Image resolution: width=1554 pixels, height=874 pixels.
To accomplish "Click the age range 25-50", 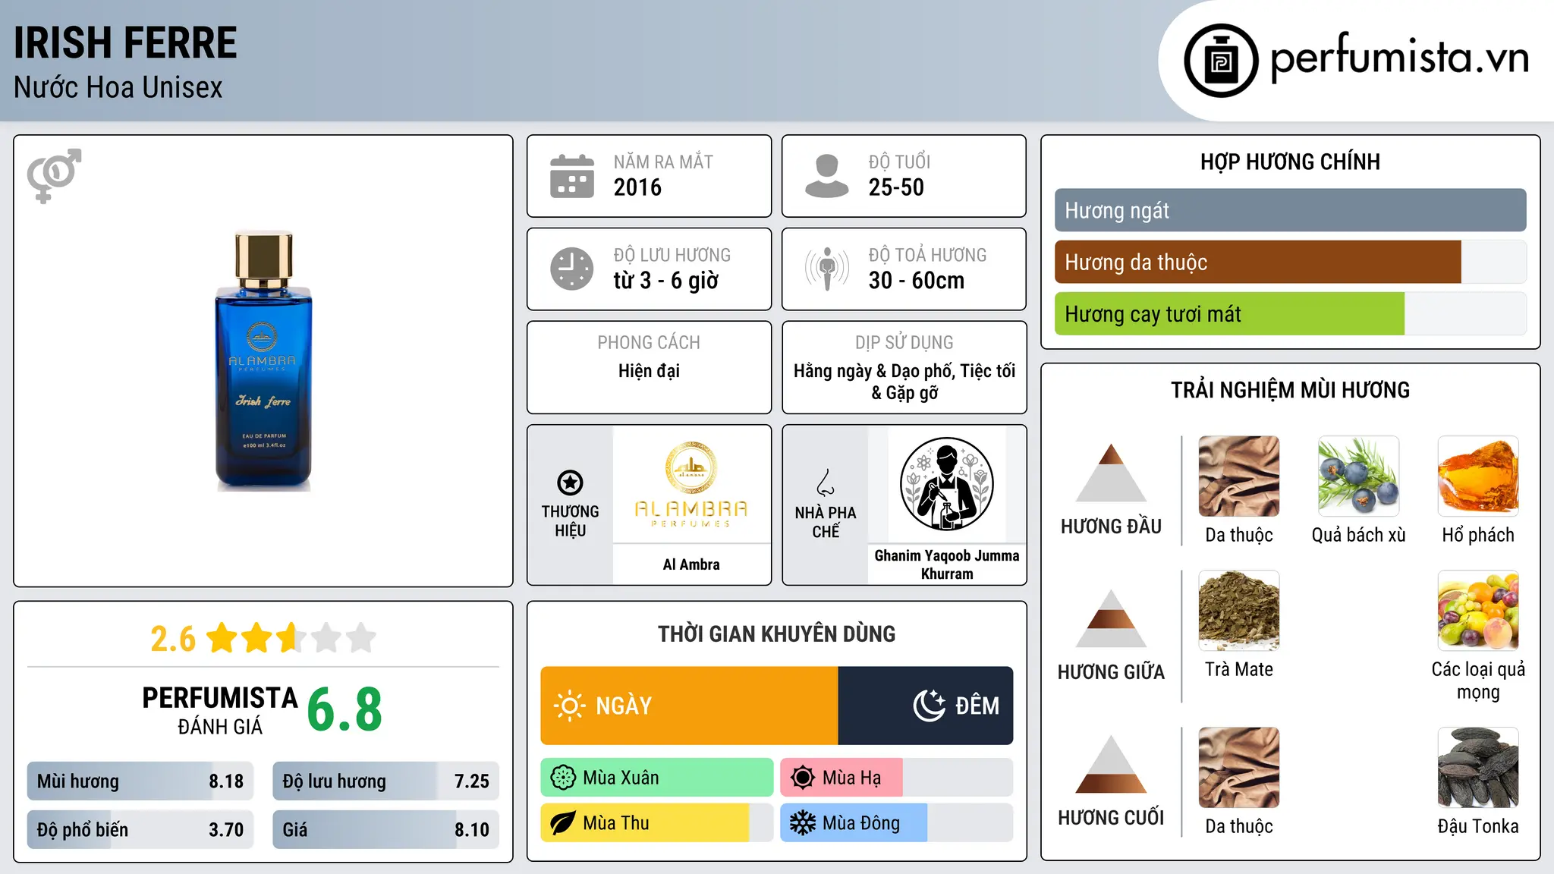I will coord(896,187).
